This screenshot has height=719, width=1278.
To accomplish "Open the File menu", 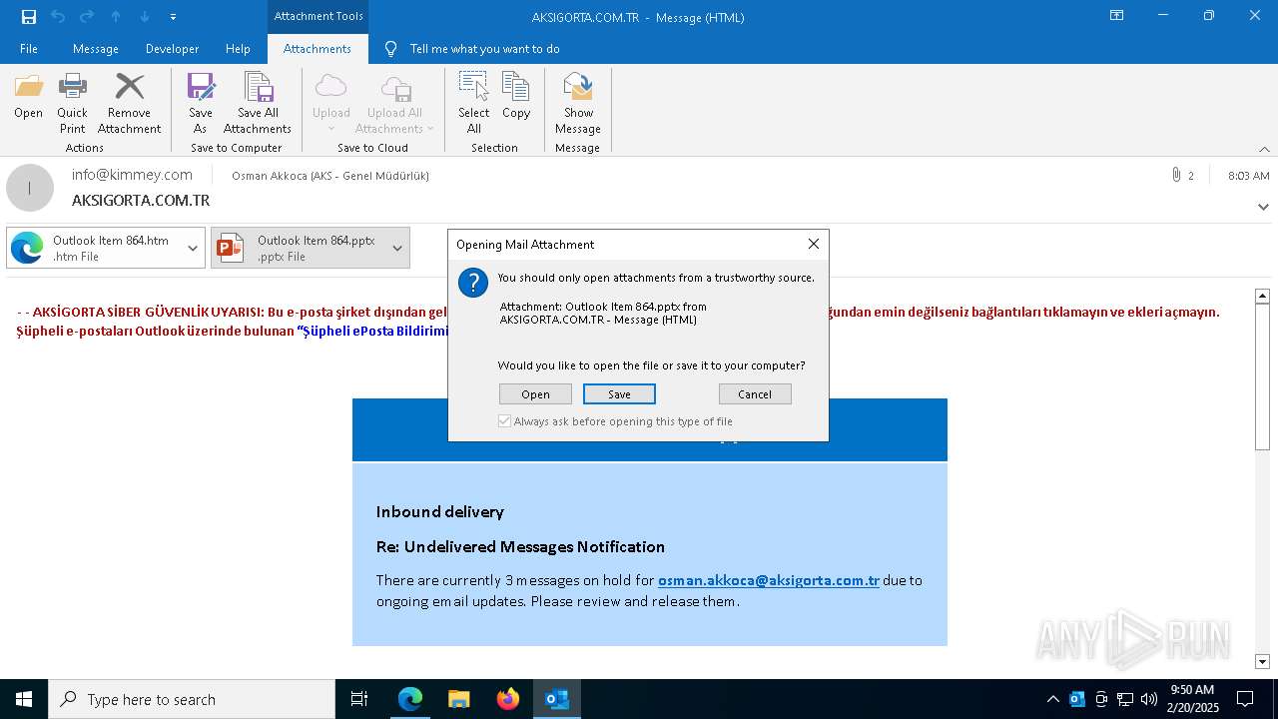I will coord(29,49).
